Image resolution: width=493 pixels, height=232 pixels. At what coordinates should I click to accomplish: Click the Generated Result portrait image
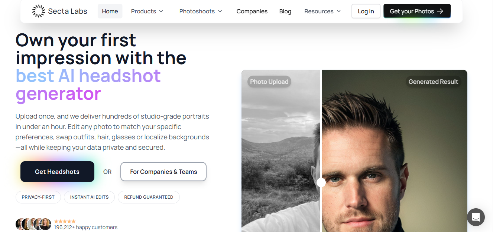pos(394,156)
